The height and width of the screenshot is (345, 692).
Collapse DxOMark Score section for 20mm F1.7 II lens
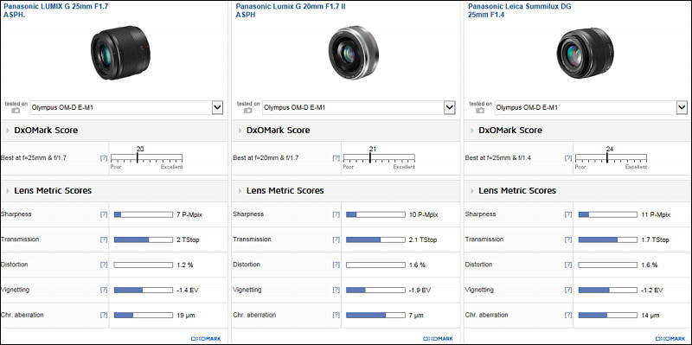(240, 131)
